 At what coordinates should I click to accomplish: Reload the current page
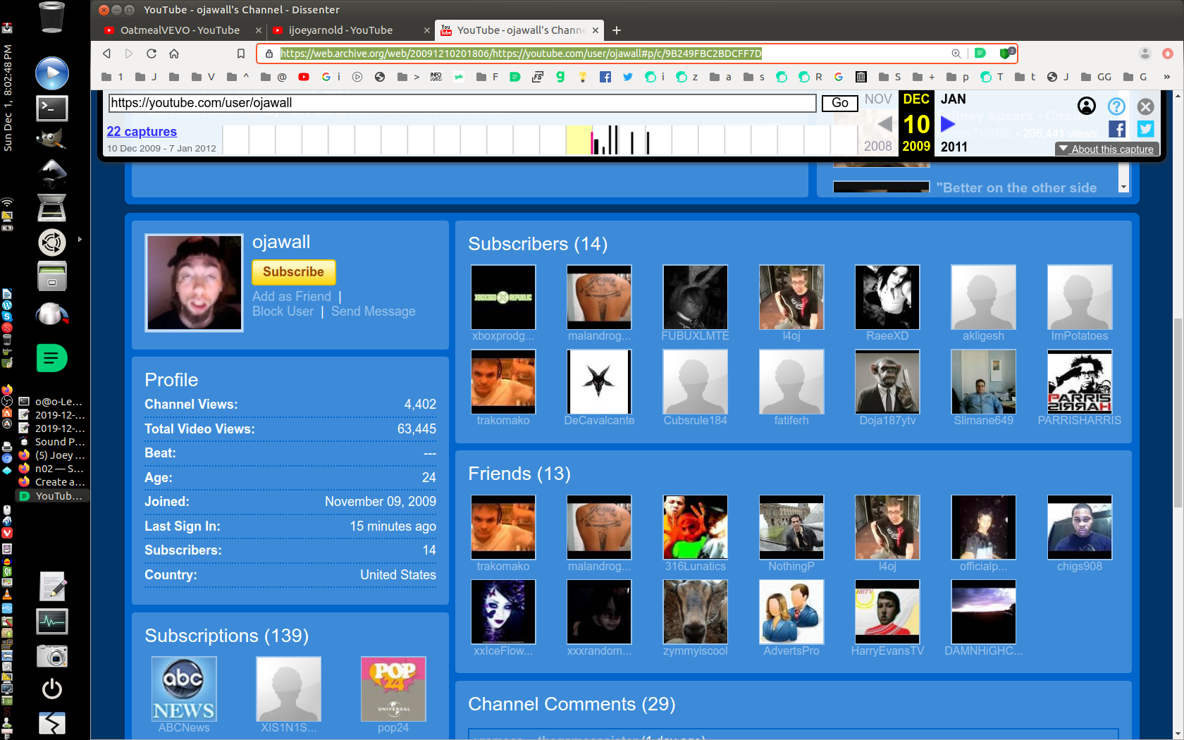(x=152, y=54)
